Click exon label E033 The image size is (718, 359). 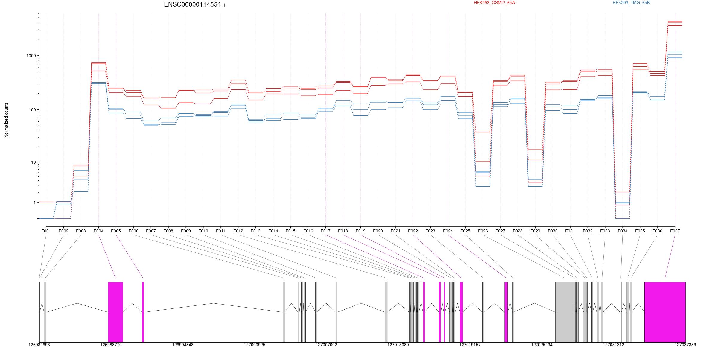pyautogui.click(x=605, y=231)
